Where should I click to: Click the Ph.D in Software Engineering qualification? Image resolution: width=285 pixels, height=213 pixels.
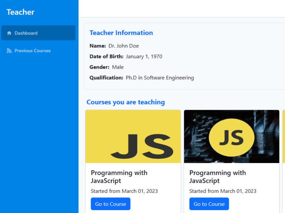pos(160,78)
